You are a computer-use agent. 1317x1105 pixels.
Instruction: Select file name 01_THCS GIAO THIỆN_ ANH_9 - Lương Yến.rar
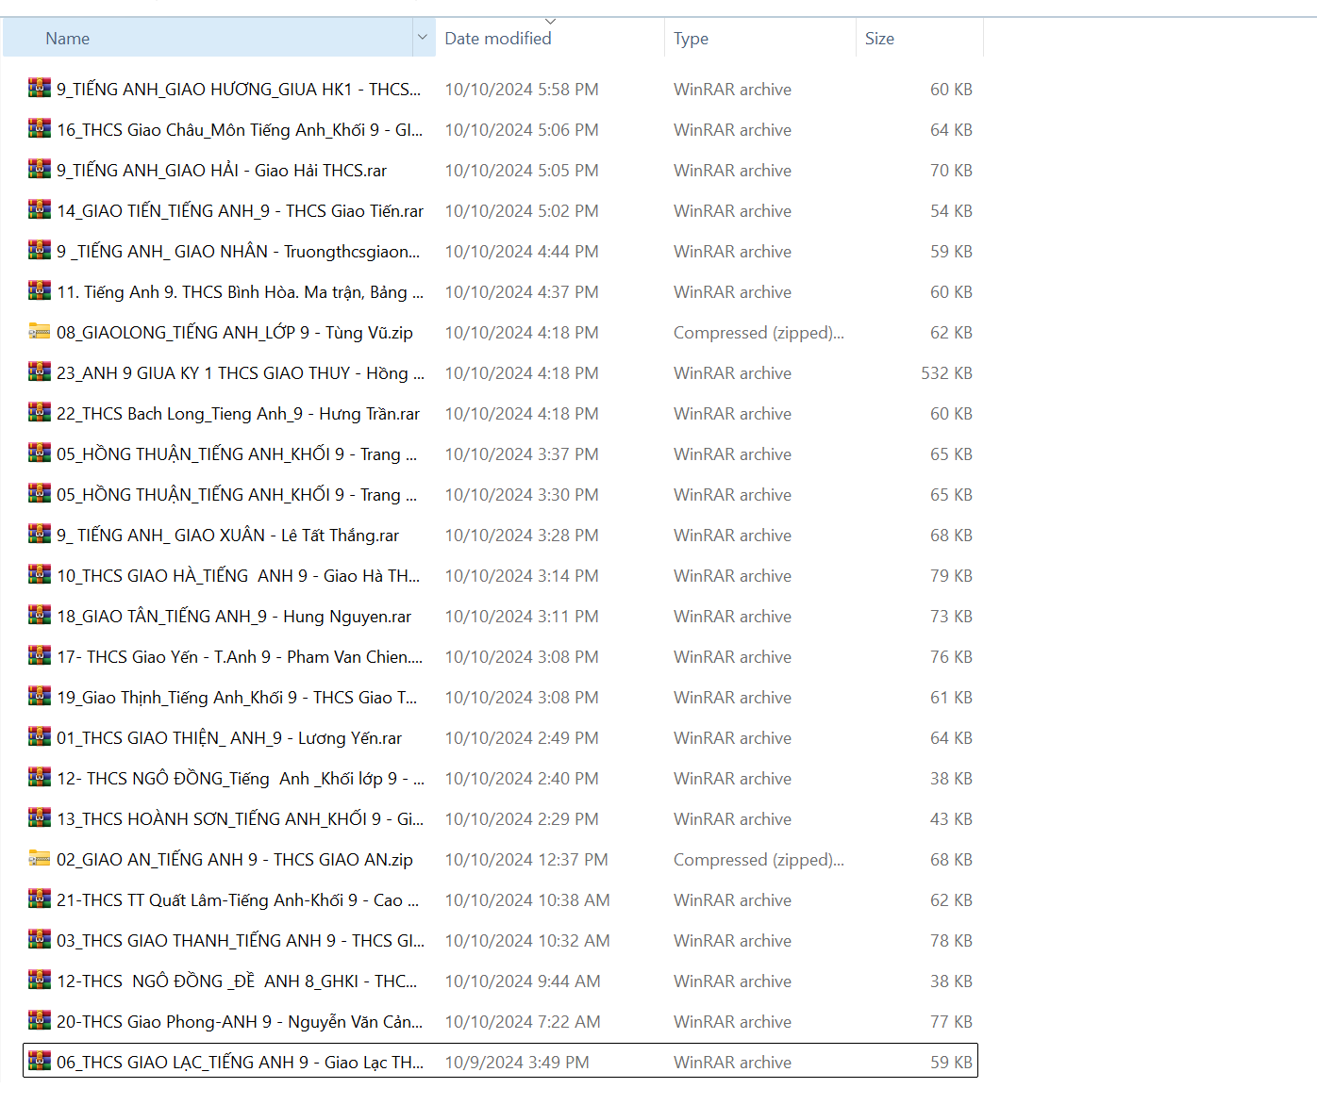tap(229, 738)
